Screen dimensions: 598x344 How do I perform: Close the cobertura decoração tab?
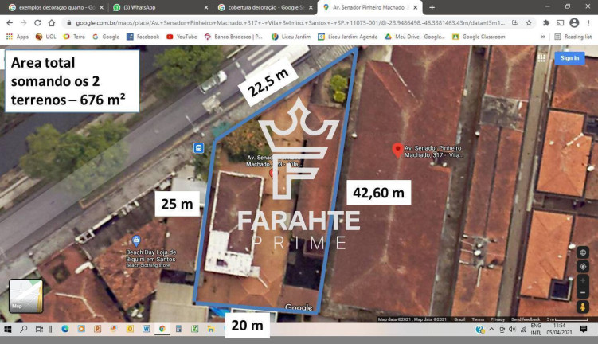pyautogui.click(x=311, y=7)
